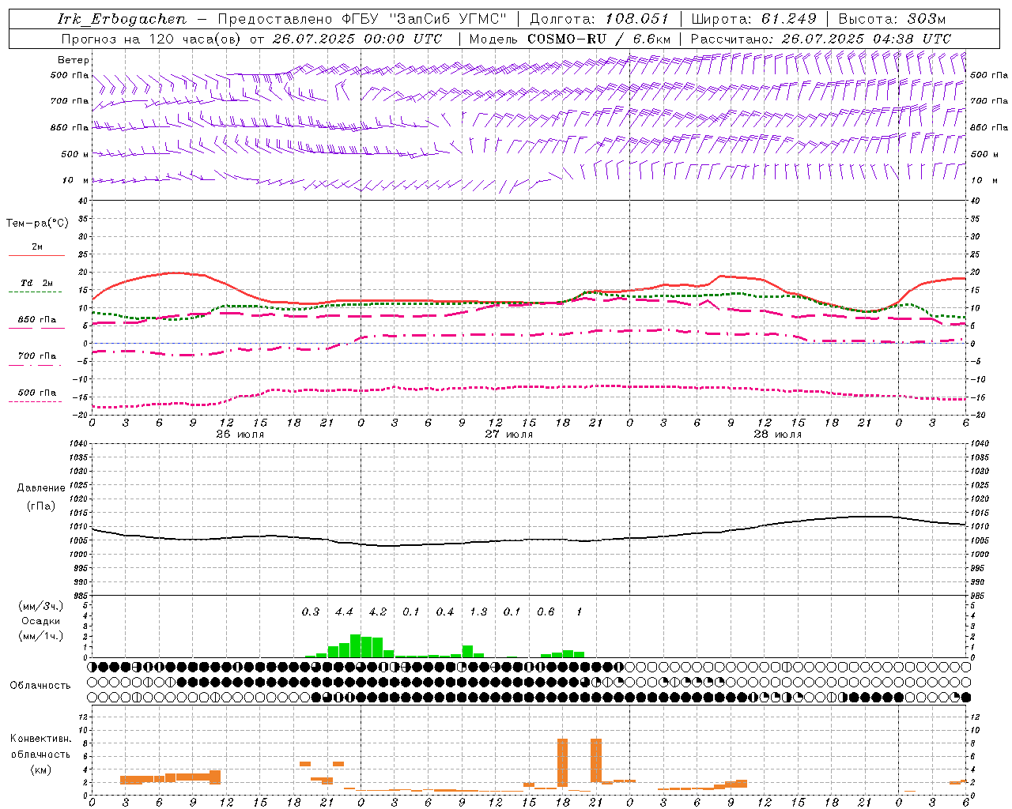Click the Модель COSMO-RU / 6.6км text
The image size is (1012, 809).
[570, 39]
